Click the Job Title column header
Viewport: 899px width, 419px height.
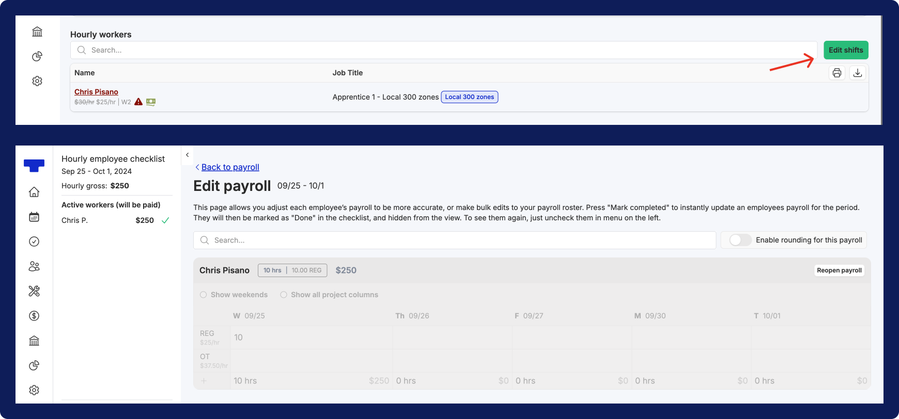click(348, 73)
